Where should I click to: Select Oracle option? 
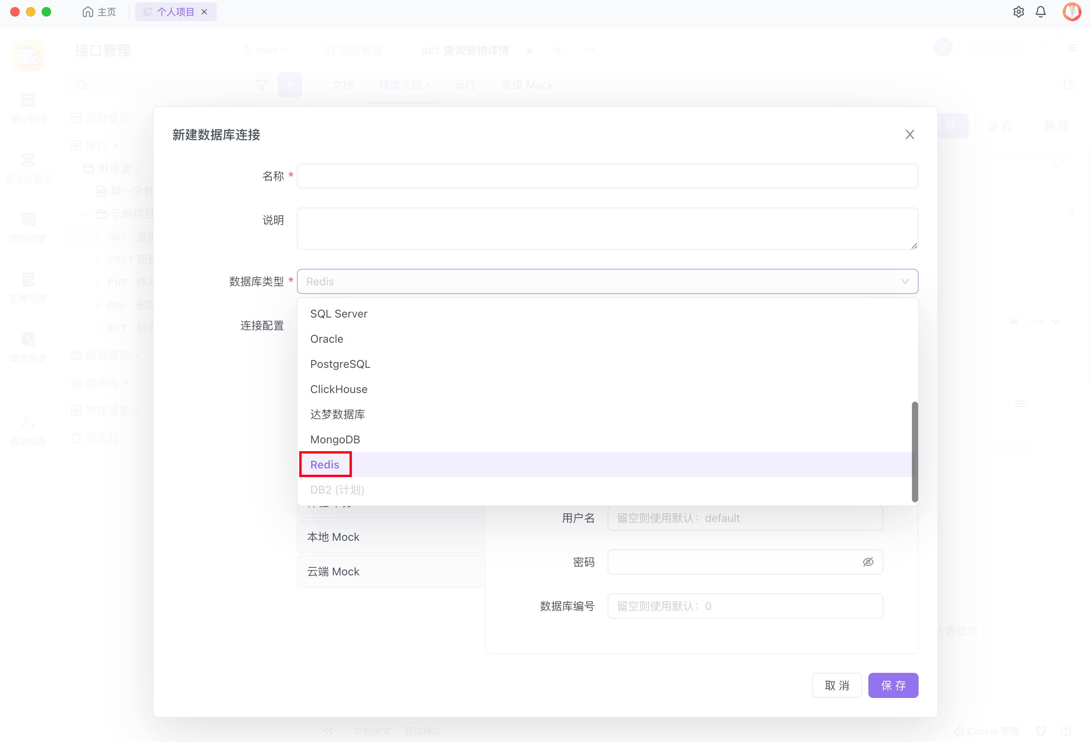(x=326, y=339)
